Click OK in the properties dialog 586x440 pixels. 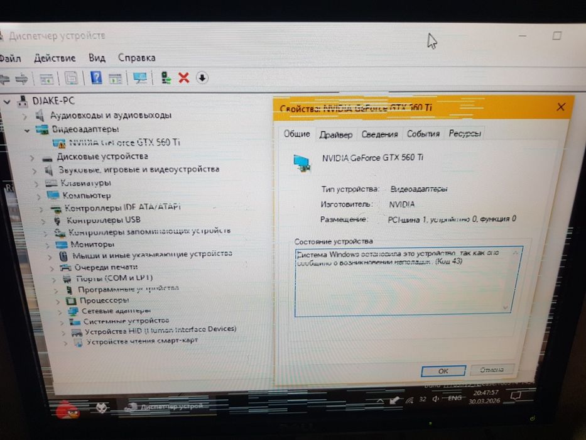tap(443, 371)
